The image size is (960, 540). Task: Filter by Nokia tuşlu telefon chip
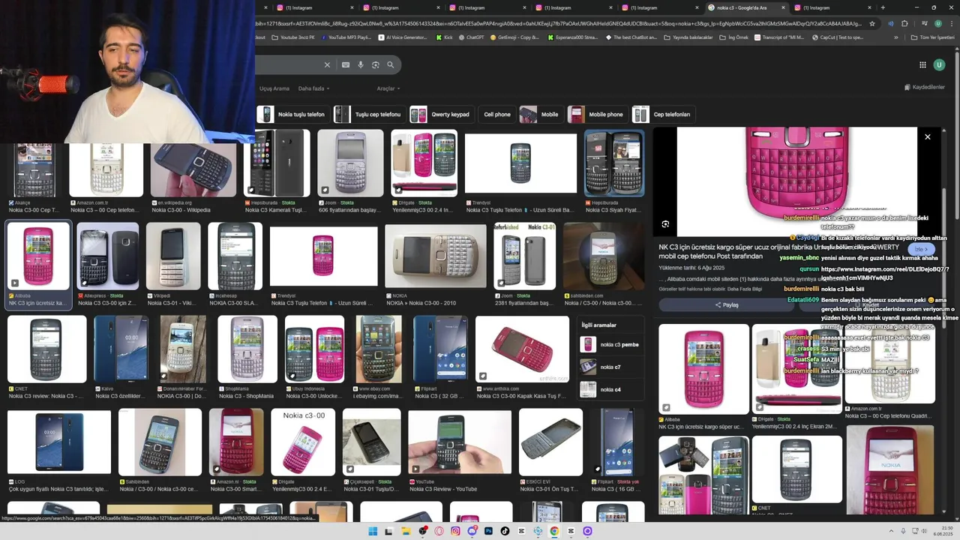[292, 114]
